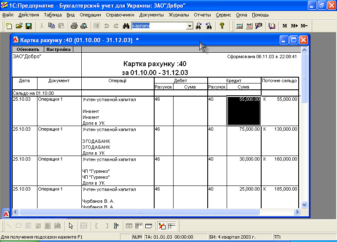
Task: Click the Redo arrow icon
Action: (x=116, y=26)
